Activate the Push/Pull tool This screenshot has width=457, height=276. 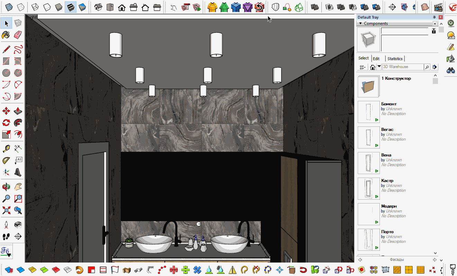18,111
